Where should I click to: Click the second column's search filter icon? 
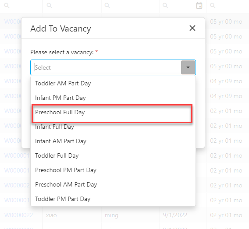49,6
